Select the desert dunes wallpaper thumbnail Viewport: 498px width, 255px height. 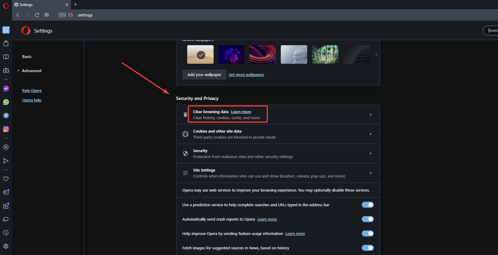(x=200, y=54)
